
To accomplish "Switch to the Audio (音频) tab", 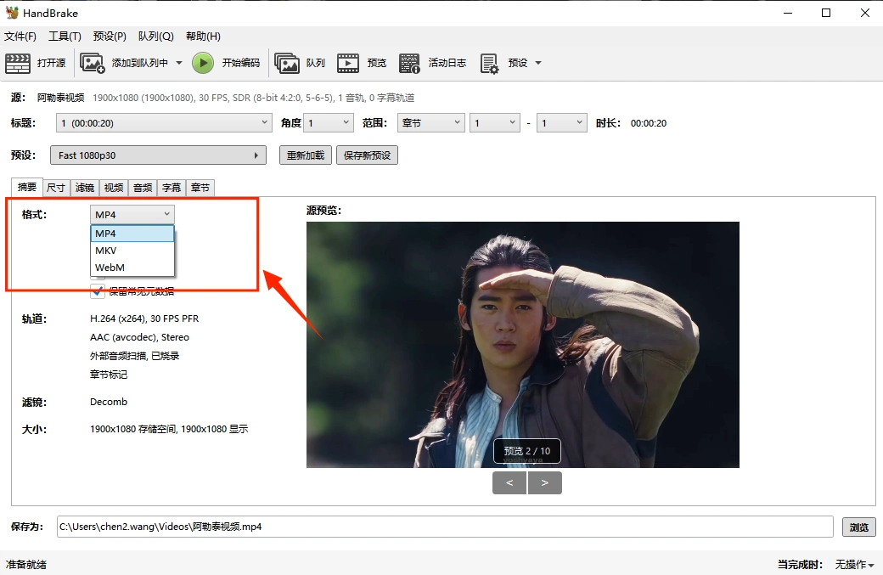I will click(143, 188).
